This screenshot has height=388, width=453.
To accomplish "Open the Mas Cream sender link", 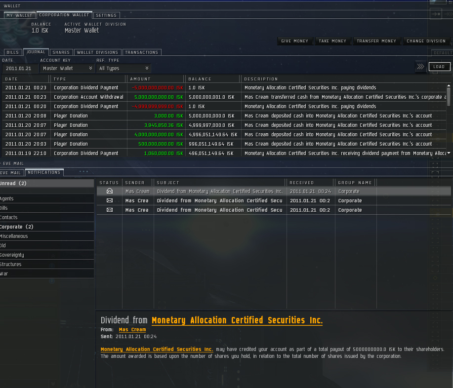I will (132, 330).
